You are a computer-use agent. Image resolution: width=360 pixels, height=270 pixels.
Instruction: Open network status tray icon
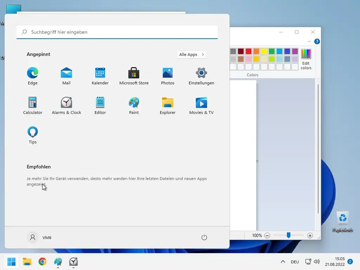pyautogui.click(x=308, y=262)
